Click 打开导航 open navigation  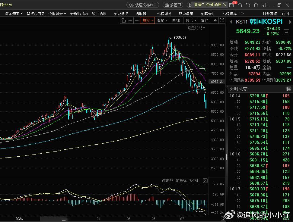point(270,14)
